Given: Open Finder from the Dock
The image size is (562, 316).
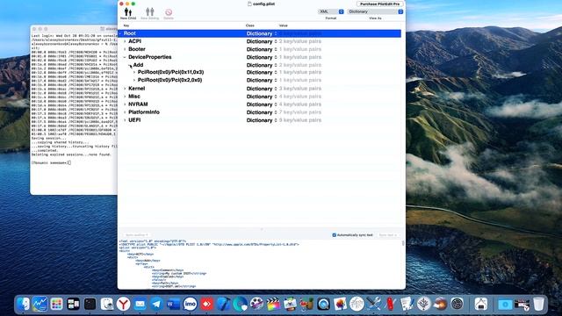Looking at the screenshot, I should coord(24,305).
